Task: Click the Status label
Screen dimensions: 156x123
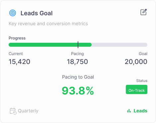Action: tap(142, 81)
